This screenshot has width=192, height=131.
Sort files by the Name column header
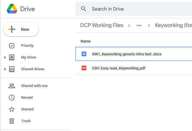pos(85,41)
